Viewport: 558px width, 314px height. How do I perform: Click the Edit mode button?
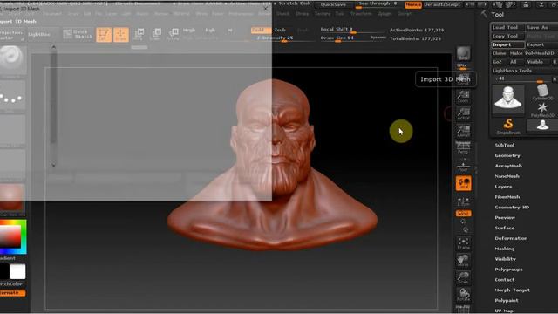[104, 35]
